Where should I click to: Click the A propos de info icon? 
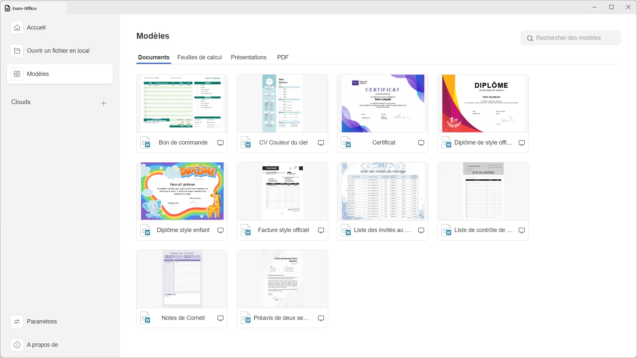pos(17,345)
